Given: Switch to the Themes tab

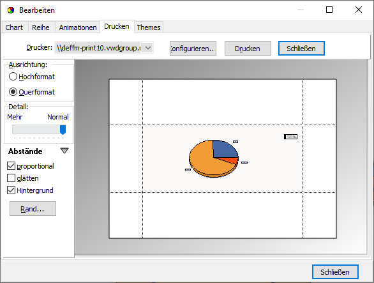Looking at the screenshot, I should [149, 27].
